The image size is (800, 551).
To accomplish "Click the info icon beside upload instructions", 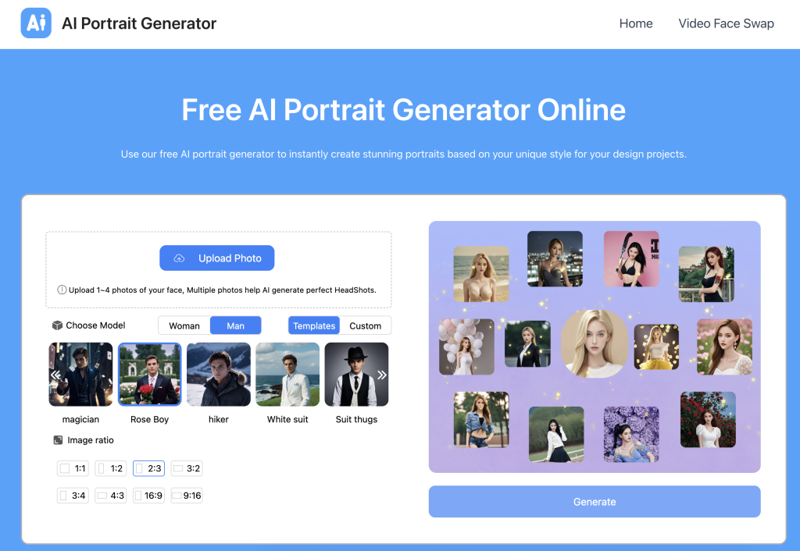I will (x=62, y=290).
